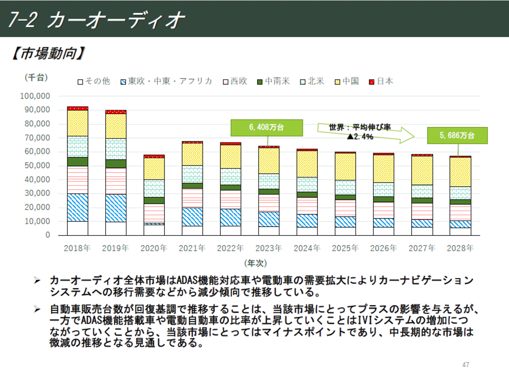Click the 東欧・中東・アフリカ legend icon
The width and height of the screenshot is (509, 381).
124,82
